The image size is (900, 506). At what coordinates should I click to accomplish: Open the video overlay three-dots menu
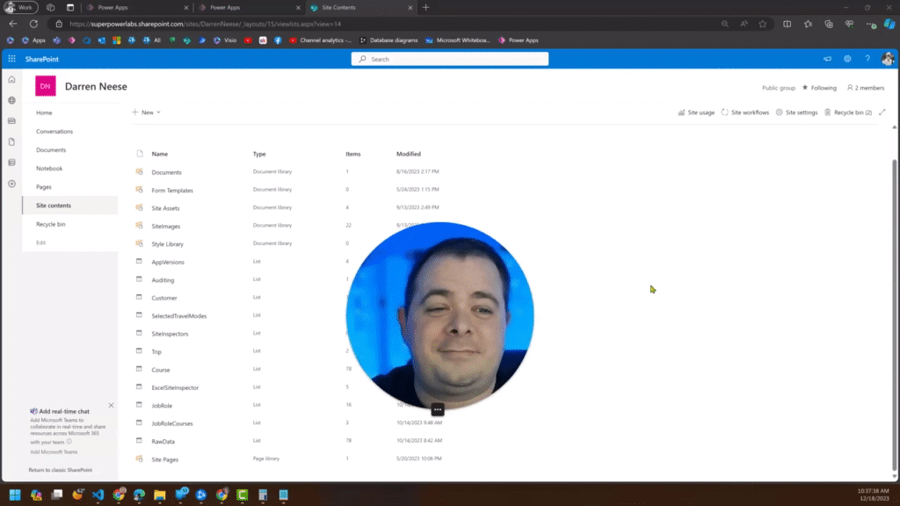(438, 409)
